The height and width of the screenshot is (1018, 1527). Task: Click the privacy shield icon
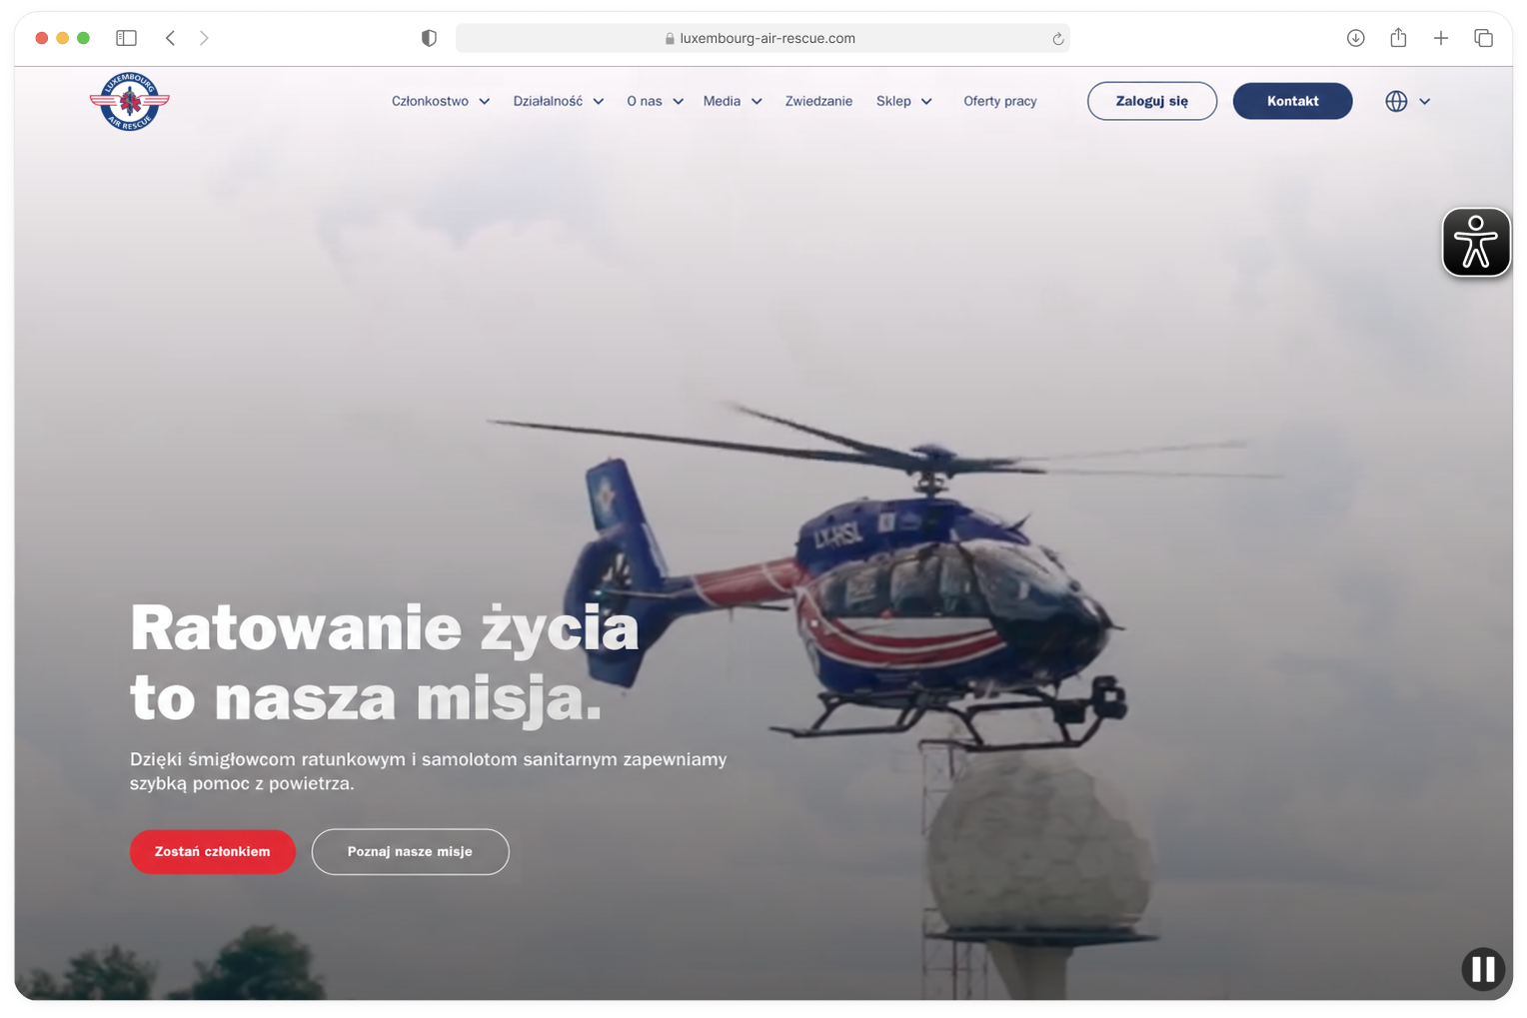point(429,38)
